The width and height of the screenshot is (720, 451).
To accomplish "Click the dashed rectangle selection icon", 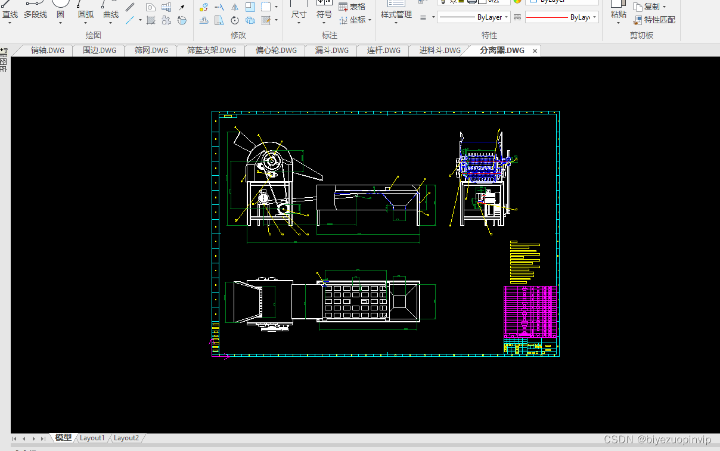I will pos(266,7).
